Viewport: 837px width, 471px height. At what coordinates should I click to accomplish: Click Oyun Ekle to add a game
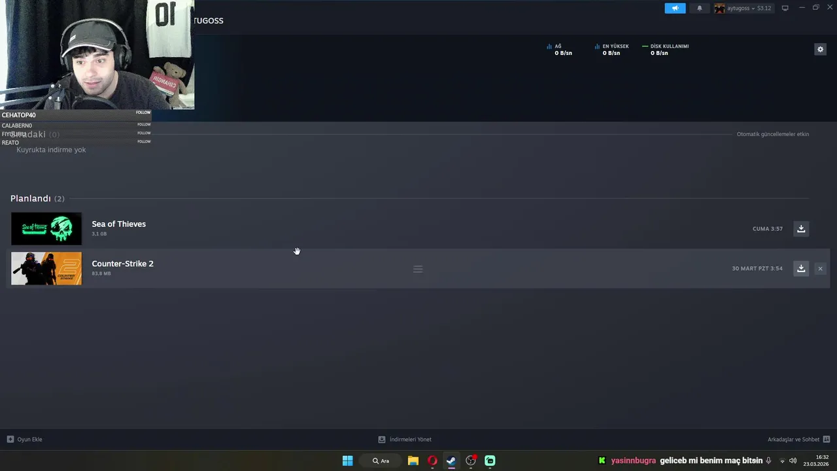point(24,440)
